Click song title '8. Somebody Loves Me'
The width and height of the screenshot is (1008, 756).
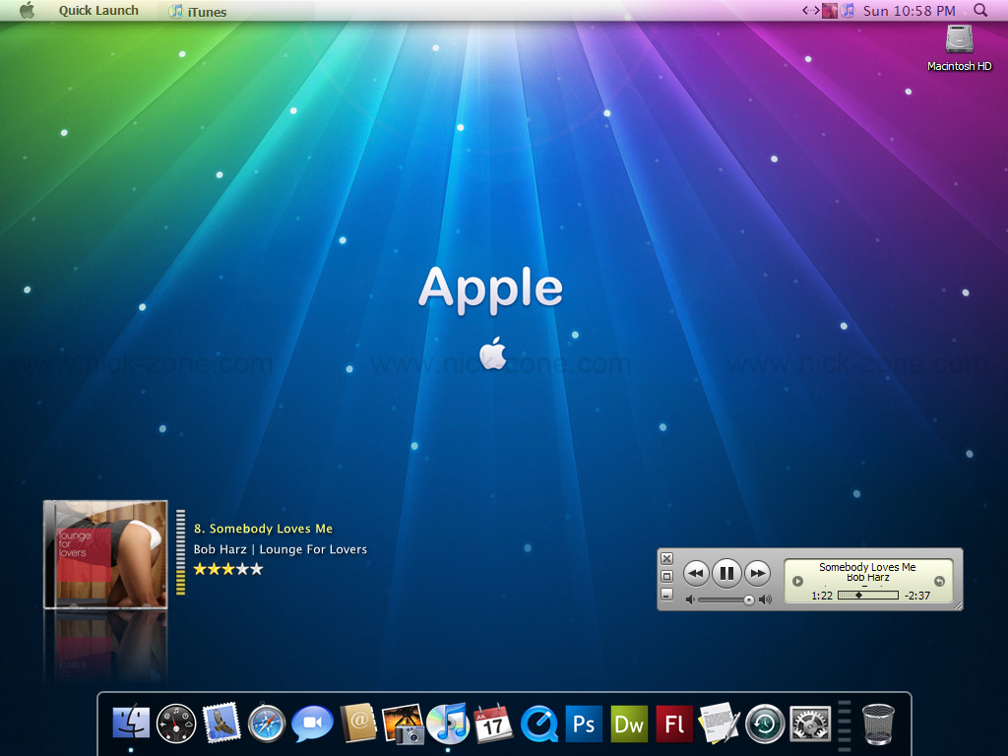[264, 529]
